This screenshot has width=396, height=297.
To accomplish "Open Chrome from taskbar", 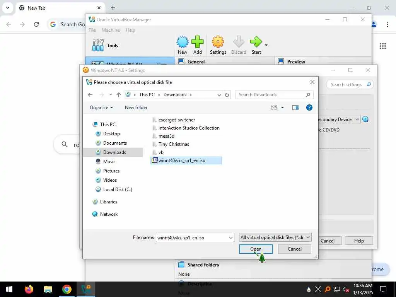I will point(67,289).
